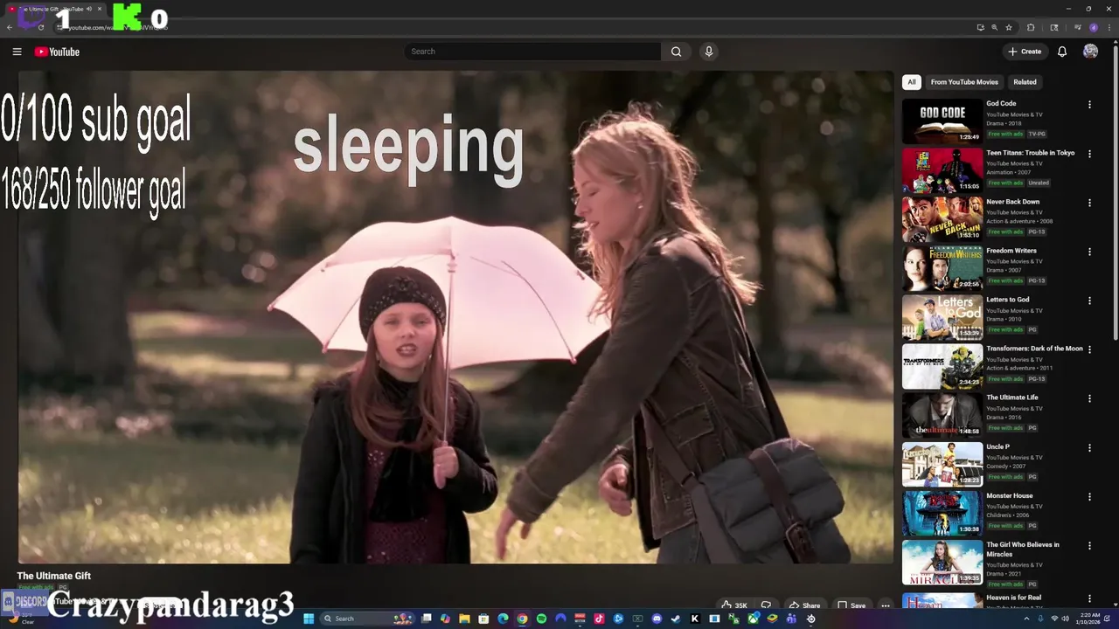Reload the page in Chrome

coord(41,27)
